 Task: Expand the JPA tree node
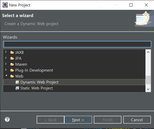(6, 58)
